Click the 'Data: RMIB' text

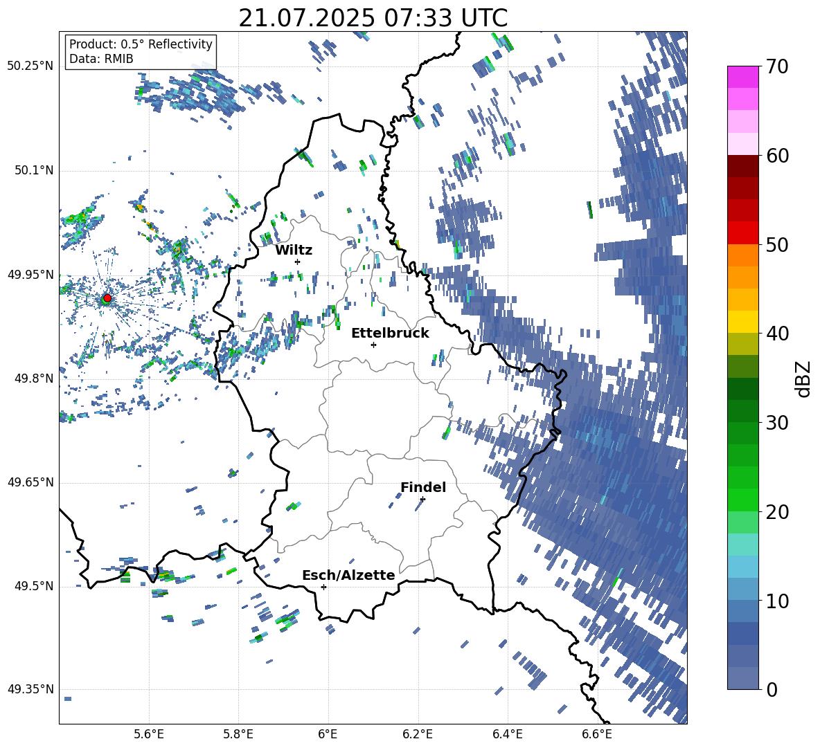click(x=101, y=59)
